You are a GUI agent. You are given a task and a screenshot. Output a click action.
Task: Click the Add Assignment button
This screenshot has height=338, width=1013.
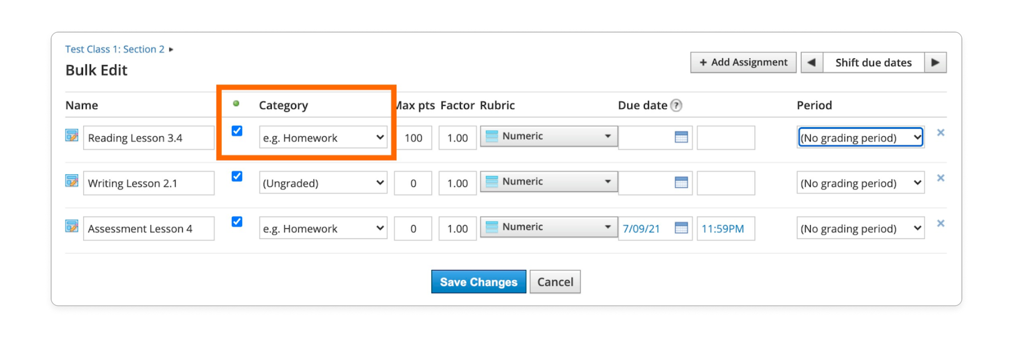click(744, 62)
